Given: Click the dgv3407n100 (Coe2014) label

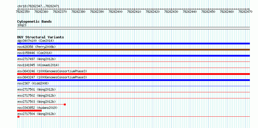Looking at the screenshot, I should (36, 41).
